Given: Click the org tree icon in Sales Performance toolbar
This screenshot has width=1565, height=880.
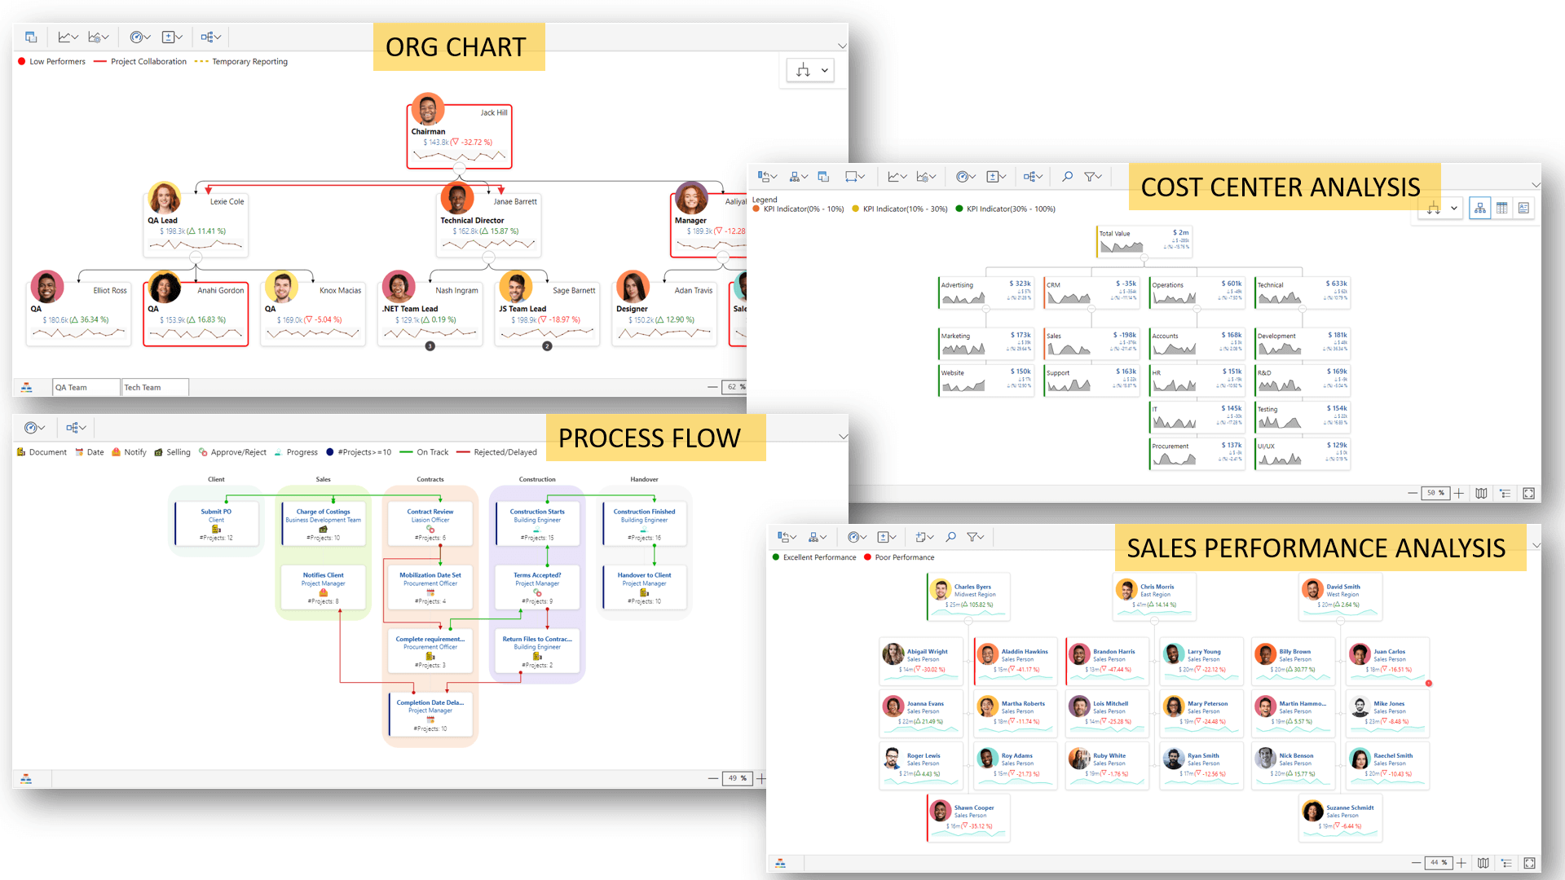Looking at the screenshot, I should click(x=818, y=537).
